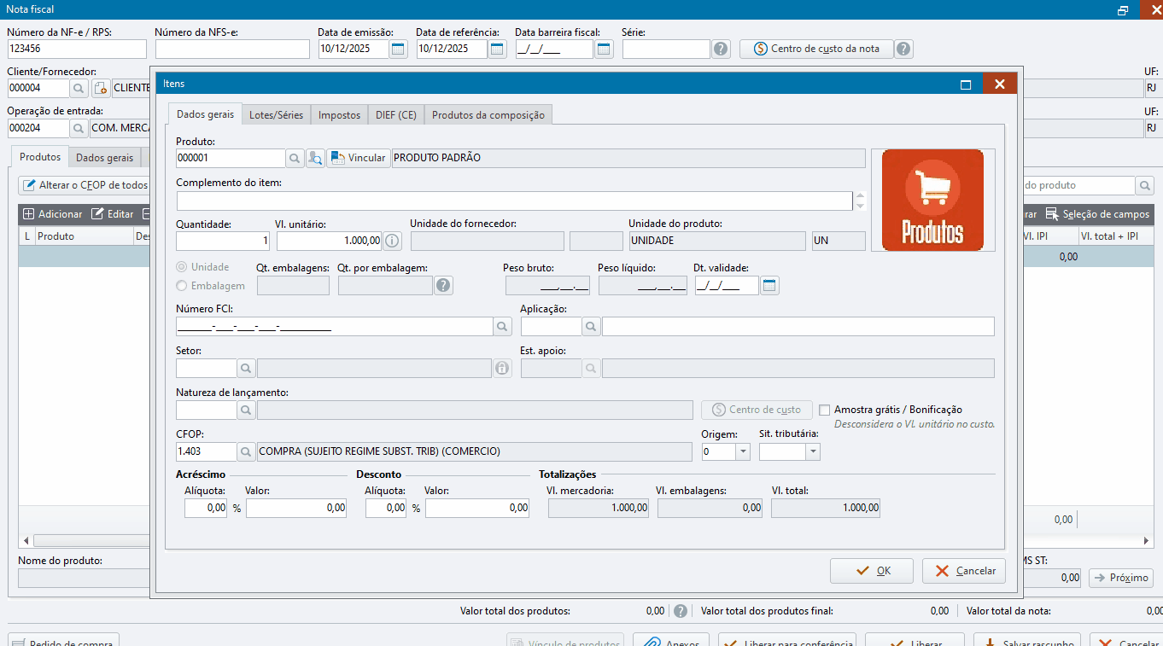Click the Aplicação search icon
1163x646 pixels.
point(591,326)
